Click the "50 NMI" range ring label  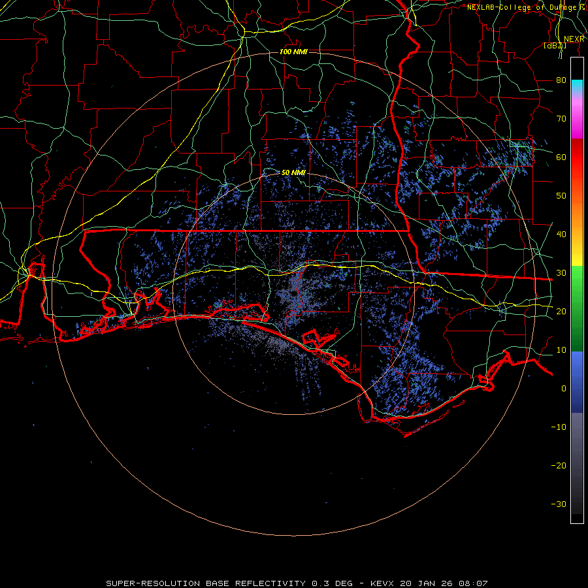click(293, 172)
